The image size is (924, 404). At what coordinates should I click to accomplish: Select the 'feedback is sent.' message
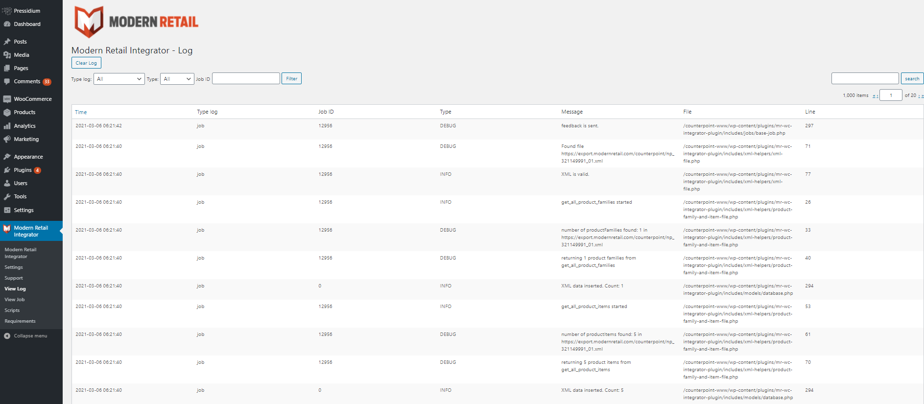580,126
